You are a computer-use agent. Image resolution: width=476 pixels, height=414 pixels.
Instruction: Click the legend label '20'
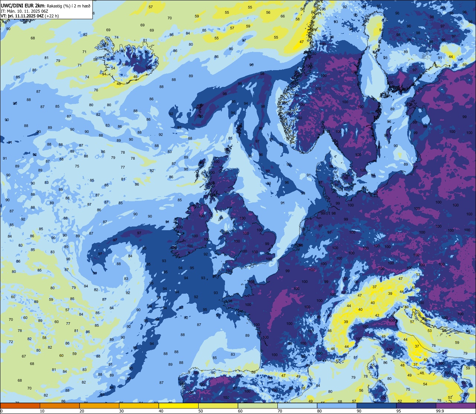82,411
